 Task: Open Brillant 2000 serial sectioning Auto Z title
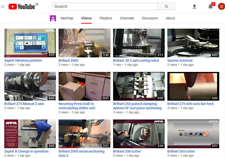(82, 154)
